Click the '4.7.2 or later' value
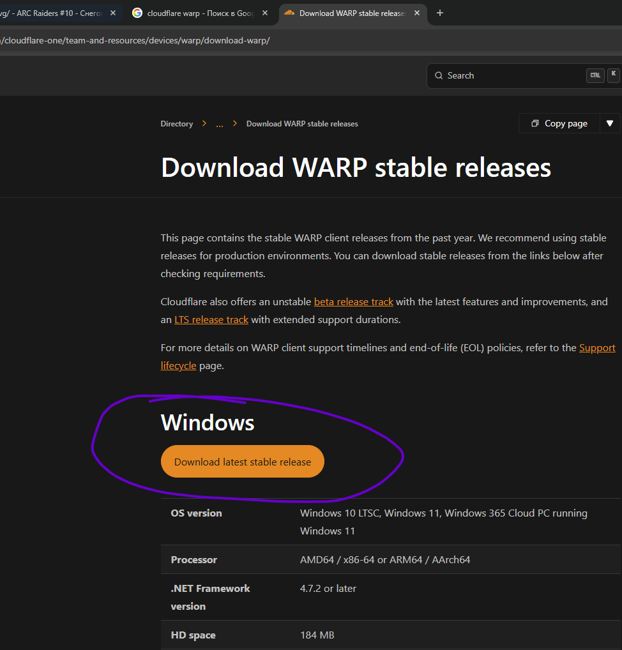The height and width of the screenshot is (650, 622). click(328, 589)
